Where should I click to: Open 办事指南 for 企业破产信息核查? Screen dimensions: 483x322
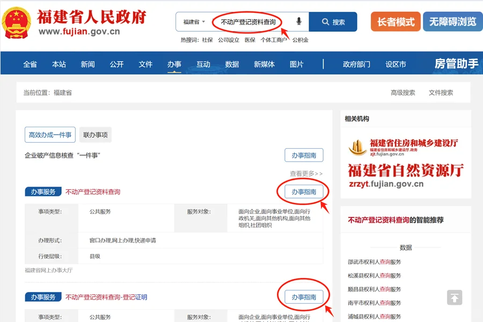[304, 155]
